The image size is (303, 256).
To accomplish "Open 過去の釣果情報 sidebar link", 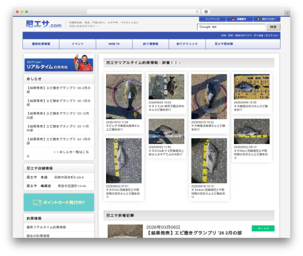I will [38, 235].
